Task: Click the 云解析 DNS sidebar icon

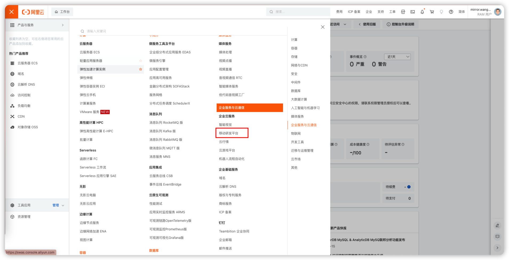Action: pyautogui.click(x=12, y=85)
